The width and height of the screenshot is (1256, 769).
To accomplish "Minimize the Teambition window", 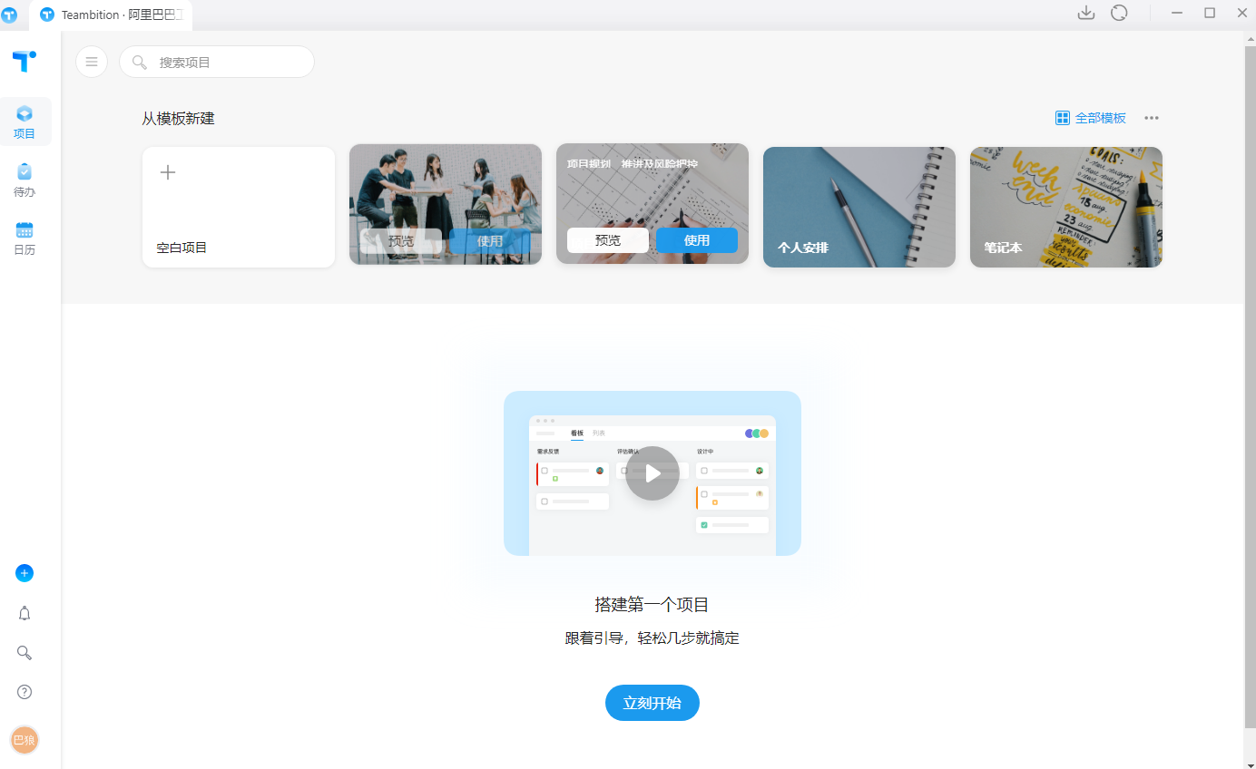I will [x=1177, y=13].
